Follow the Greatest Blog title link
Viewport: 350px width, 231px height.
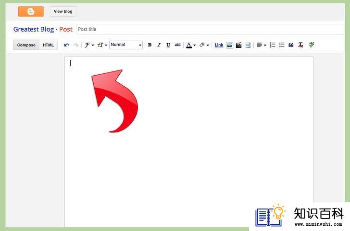[34, 29]
